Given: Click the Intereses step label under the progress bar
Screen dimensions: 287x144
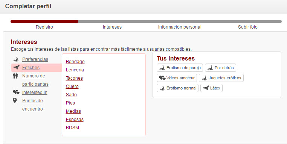Looking at the screenshot, I should coord(112,27).
